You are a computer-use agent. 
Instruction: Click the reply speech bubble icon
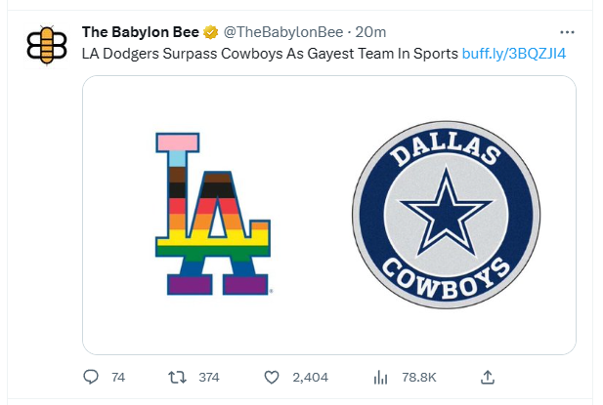[x=91, y=377]
